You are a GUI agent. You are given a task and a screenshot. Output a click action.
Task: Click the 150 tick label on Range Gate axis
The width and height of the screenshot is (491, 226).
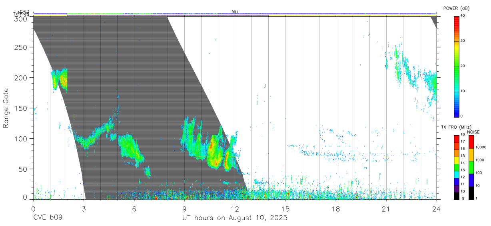click(21, 108)
